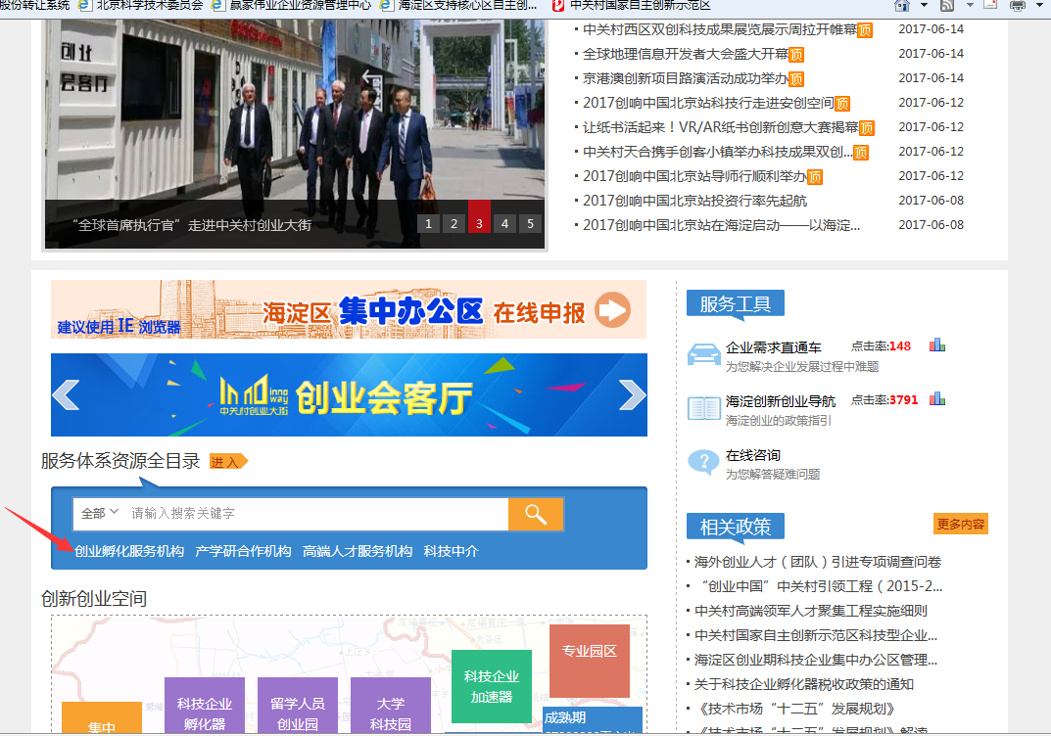Click the orange search magnifier button
The width and height of the screenshot is (1051, 736).
tap(536, 514)
